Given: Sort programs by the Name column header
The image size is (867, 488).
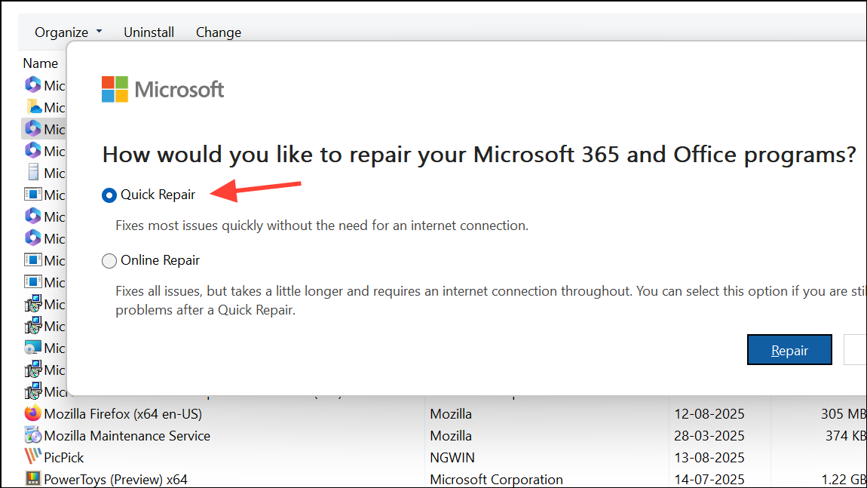Looking at the screenshot, I should coord(41,63).
